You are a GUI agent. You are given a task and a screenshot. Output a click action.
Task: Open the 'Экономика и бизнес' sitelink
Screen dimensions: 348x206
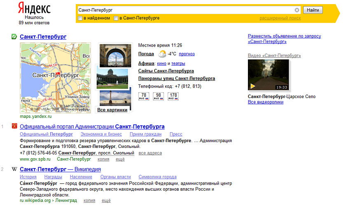[101, 134]
